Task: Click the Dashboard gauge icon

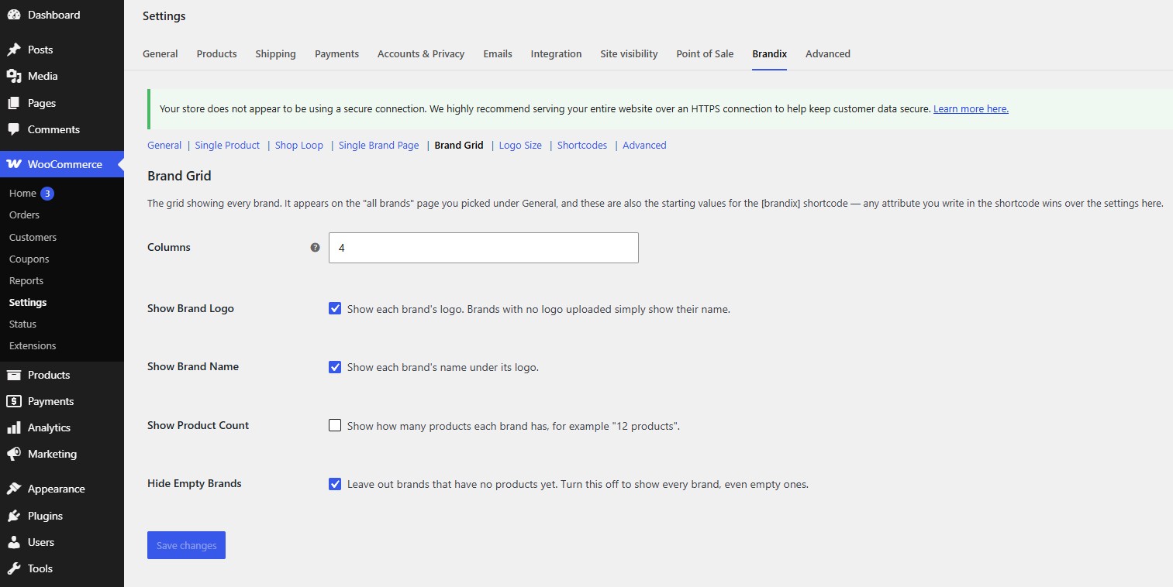Action: 14,15
